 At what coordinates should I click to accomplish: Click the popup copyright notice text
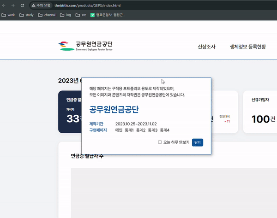137,92
